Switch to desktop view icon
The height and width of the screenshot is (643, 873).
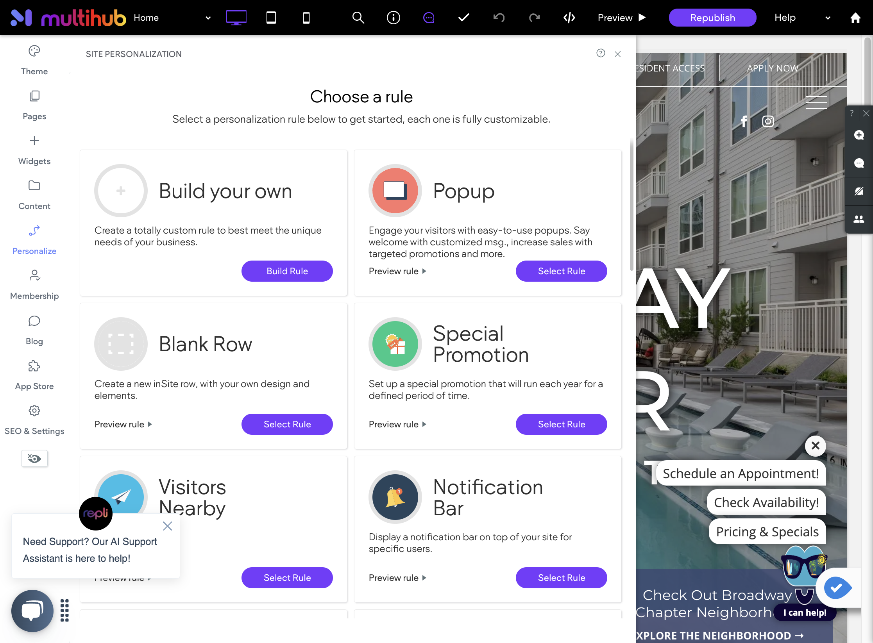click(236, 18)
